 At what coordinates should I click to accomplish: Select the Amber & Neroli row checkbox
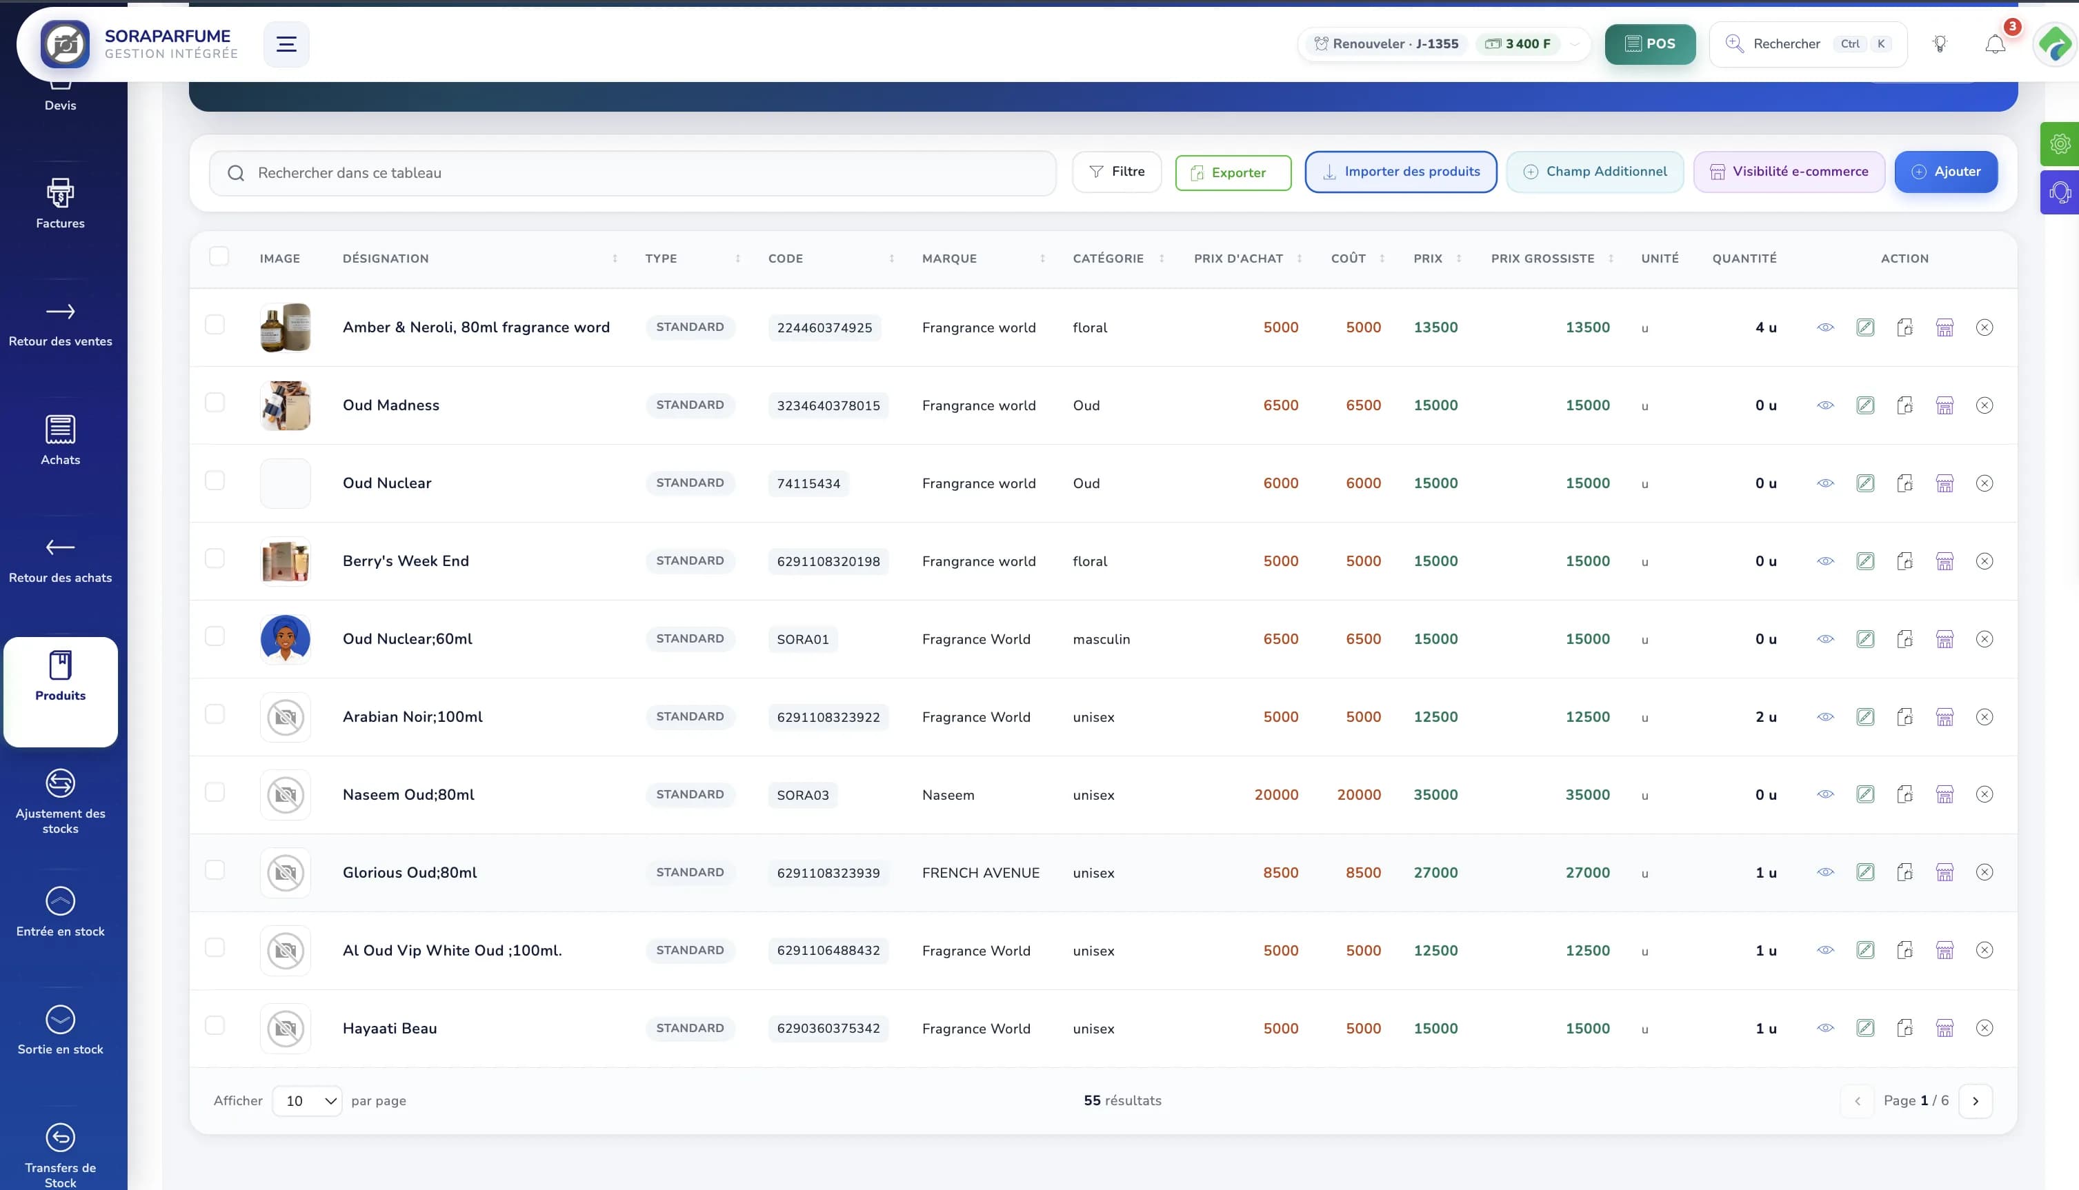215,325
